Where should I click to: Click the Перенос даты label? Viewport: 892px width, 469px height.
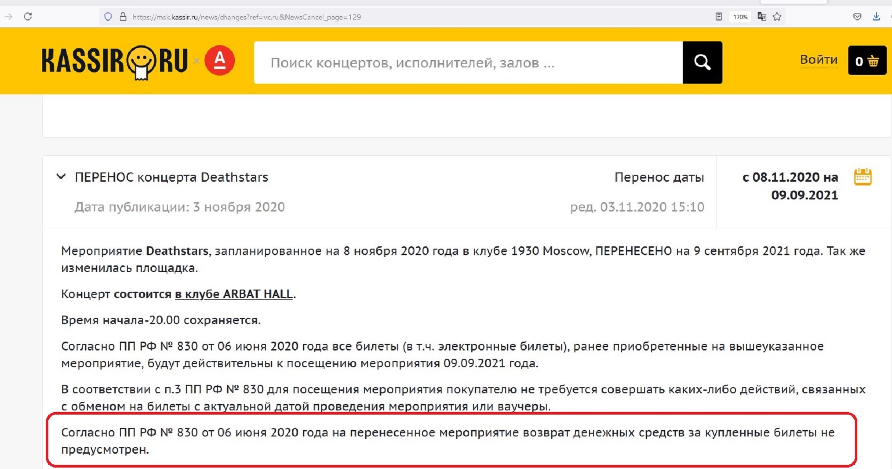tap(659, 177)
